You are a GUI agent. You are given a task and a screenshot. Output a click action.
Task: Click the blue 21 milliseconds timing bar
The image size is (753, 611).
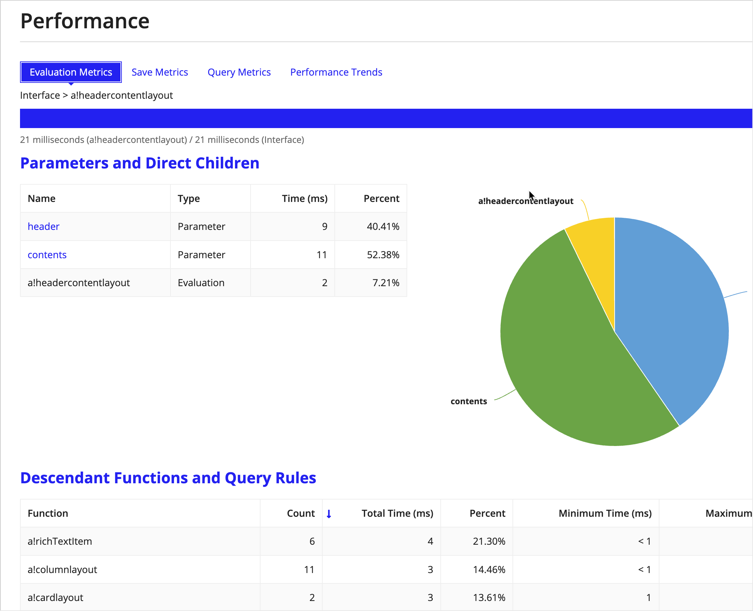[x=386, y=118]
